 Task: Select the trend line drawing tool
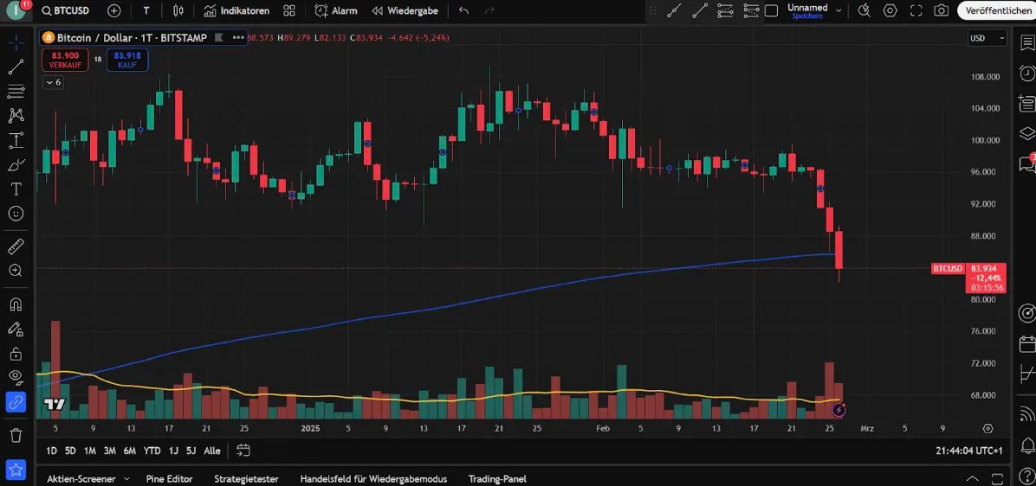pyautogui.click(x=16, y=67)
